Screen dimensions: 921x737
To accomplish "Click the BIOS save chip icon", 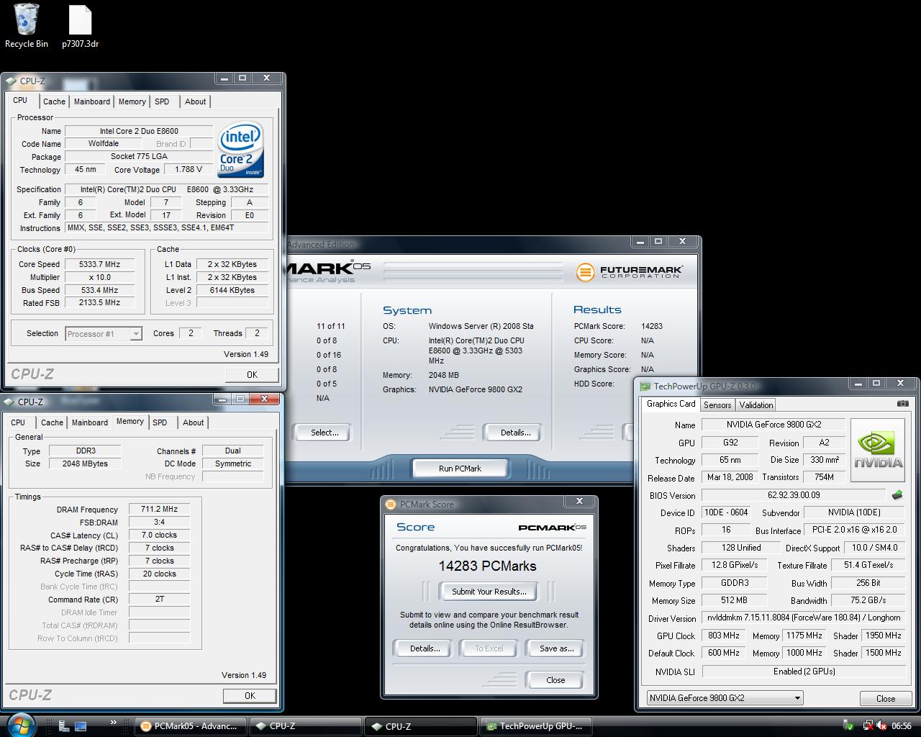I will 897,495.
